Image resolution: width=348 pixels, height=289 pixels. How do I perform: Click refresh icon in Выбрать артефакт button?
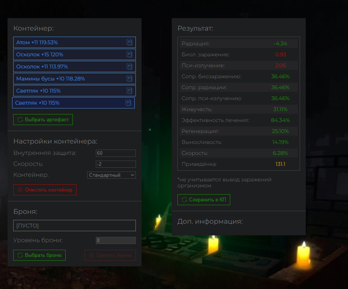(20, 119)
